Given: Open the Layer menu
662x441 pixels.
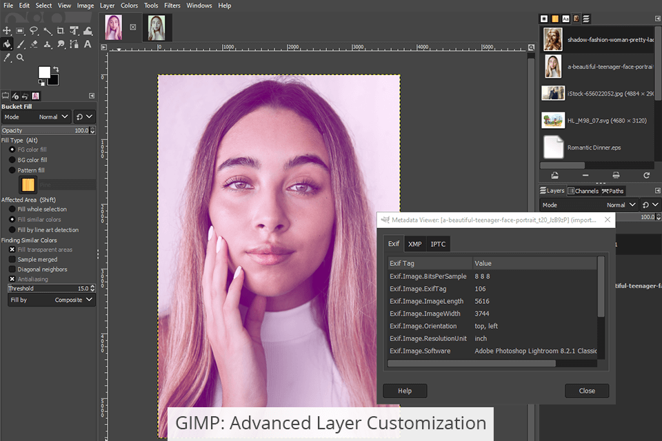Looking at the screenshot, I should point(108,6).
